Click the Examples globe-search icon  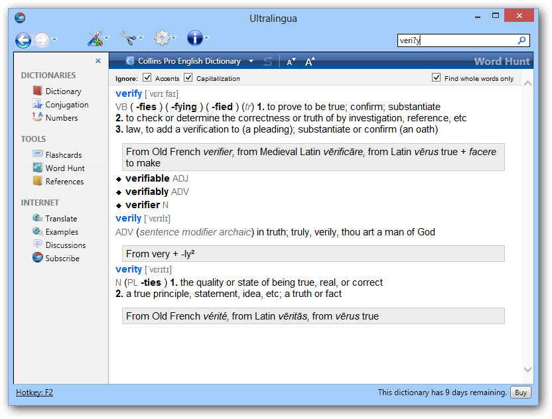[x=37, y=231]
